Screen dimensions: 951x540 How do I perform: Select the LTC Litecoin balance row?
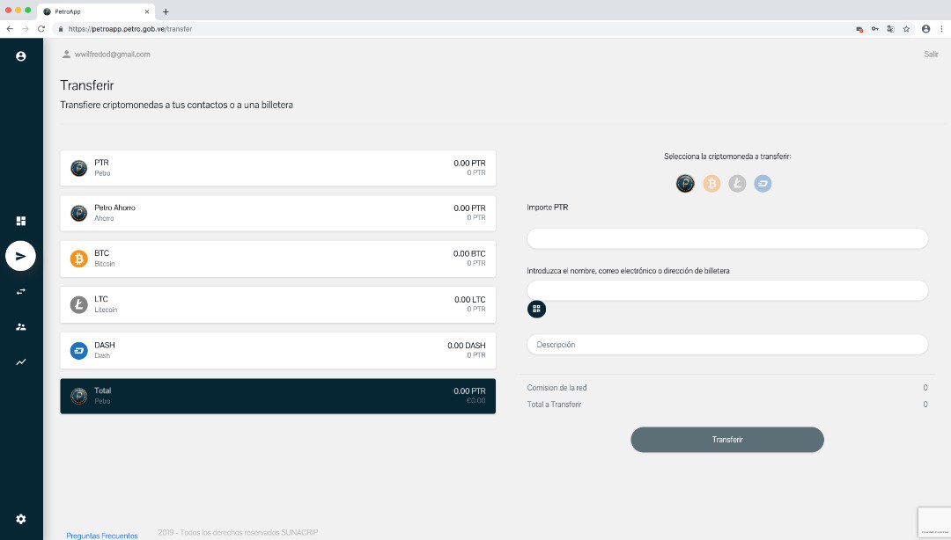tap(277, 304)
